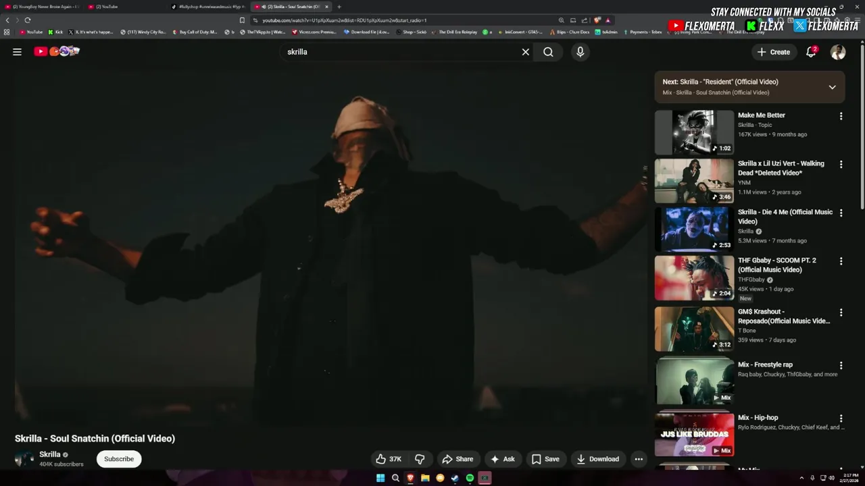The height and width of the screenshot is (486, 865).
Task: Bookmark this page from the address bar
Action: 242,20
